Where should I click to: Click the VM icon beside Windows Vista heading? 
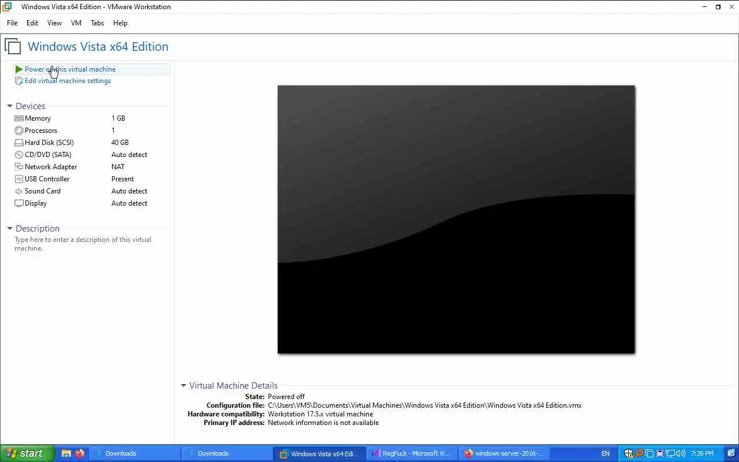(13, 47)
